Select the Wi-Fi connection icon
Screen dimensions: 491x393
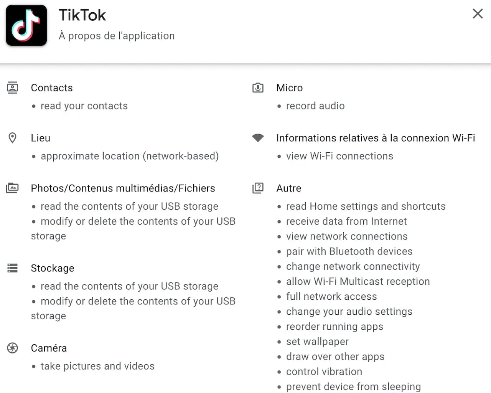click(x=258, y=138)
